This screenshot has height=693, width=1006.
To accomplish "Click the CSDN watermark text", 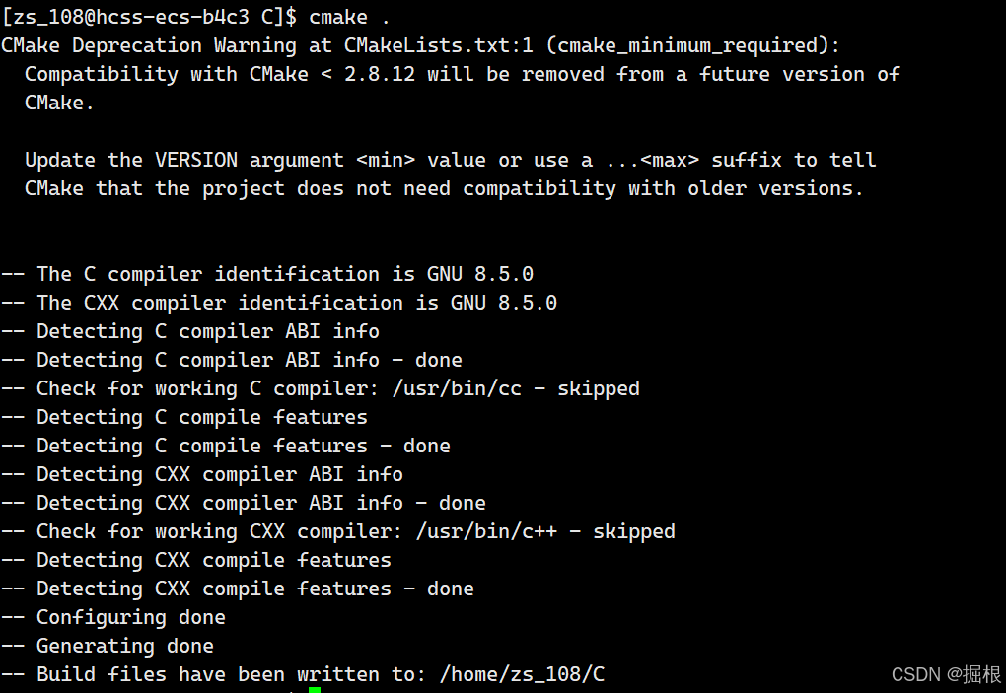I will (946, 674).
